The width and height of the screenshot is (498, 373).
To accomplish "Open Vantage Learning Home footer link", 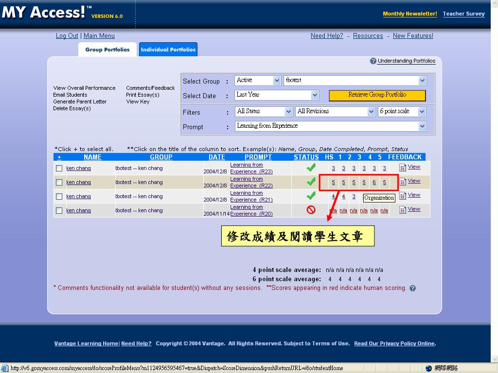I will 86,343.
